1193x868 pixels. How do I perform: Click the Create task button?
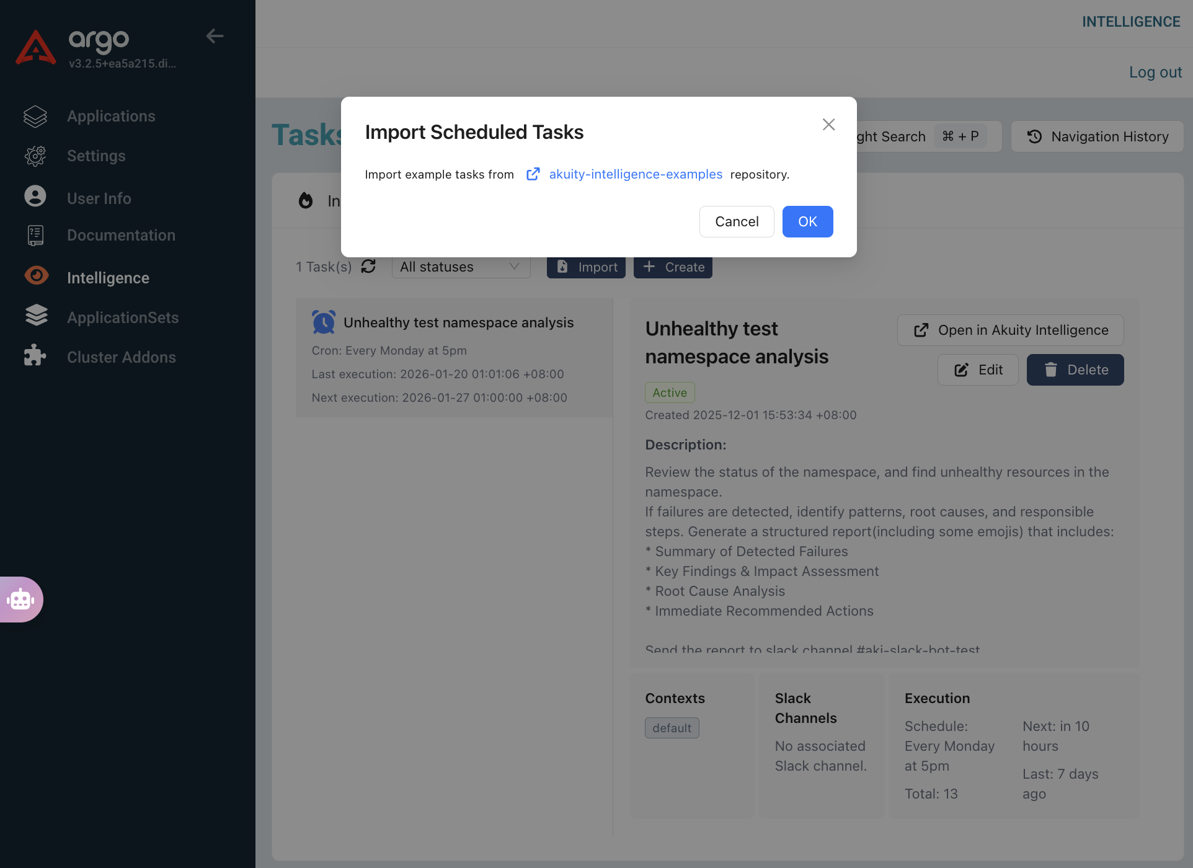(x=673, y=267)
